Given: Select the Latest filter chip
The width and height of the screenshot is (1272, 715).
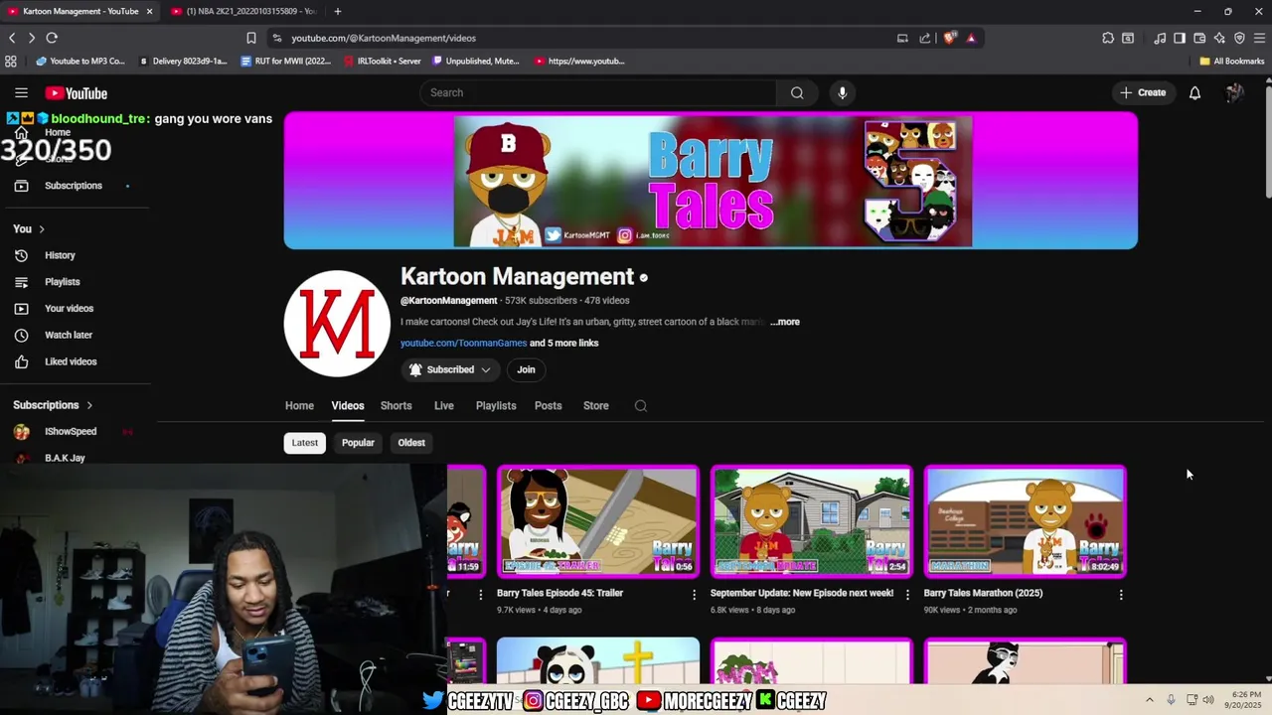Looking at the screenshot, I should pos(305,443).
